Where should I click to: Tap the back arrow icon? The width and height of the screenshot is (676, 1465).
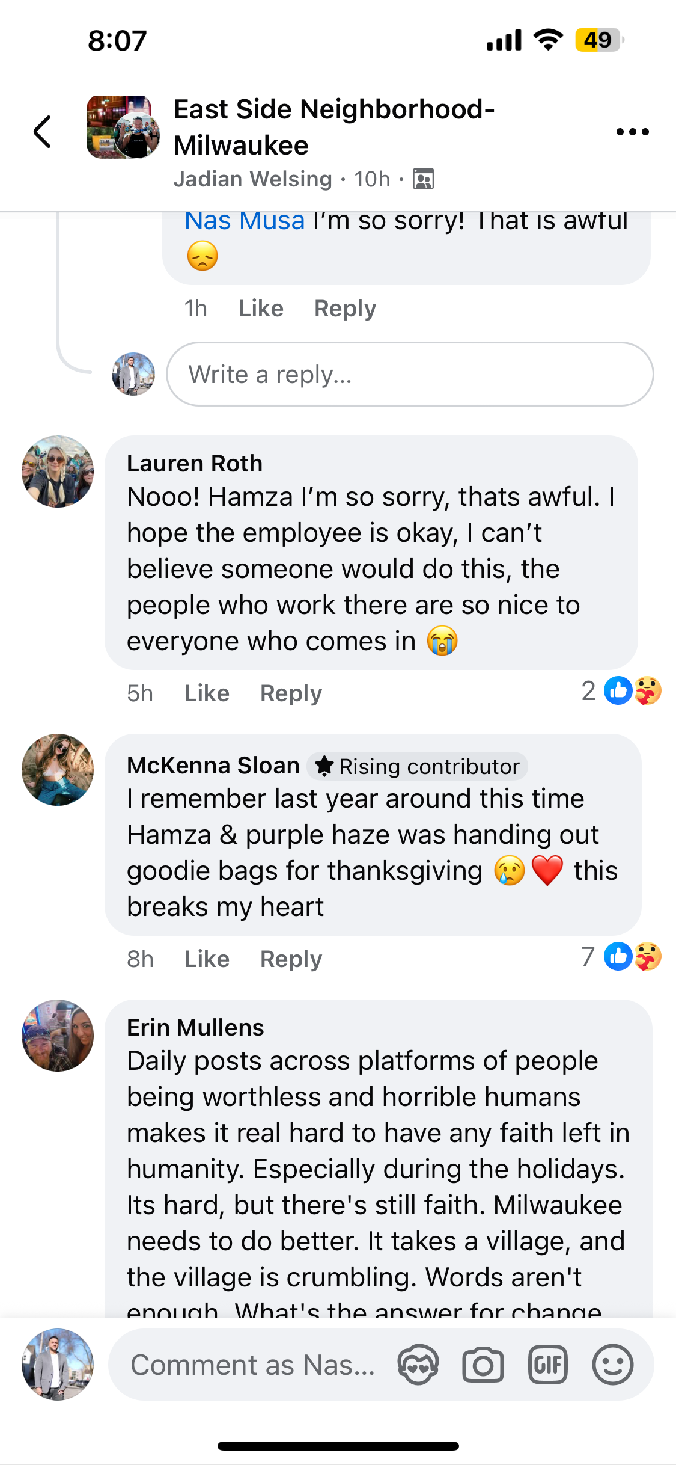pos(42,132)
